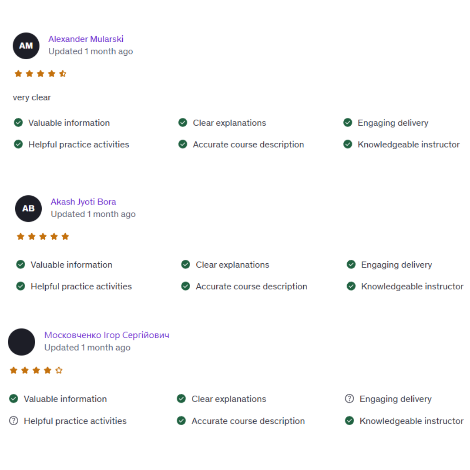Open Akash Jyoti Bora's profile link
This screenshot has width=470, height=470.
pyautogui.click(x=83, y=202)
